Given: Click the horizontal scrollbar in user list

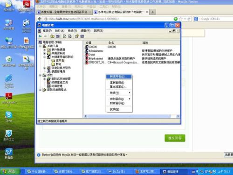Looking at the screenshot, I should pos(132,116).
